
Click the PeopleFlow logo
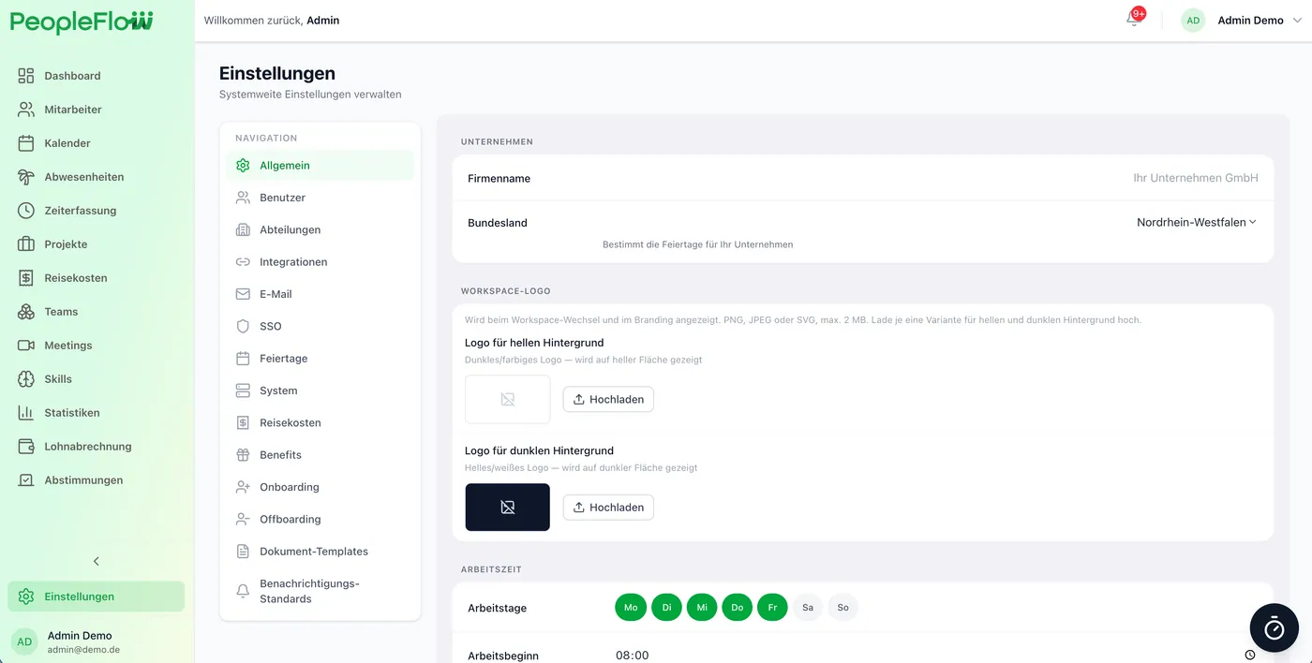[82, 22]
